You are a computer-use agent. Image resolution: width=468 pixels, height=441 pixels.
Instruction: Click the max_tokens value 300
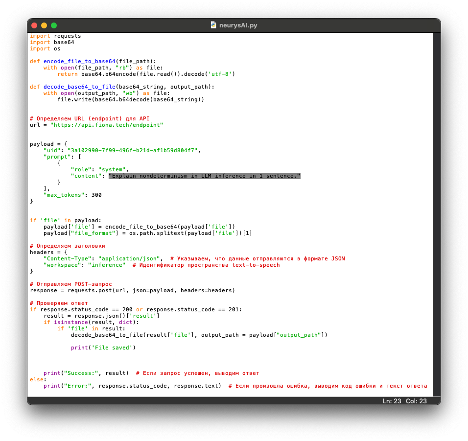[96, 195]
